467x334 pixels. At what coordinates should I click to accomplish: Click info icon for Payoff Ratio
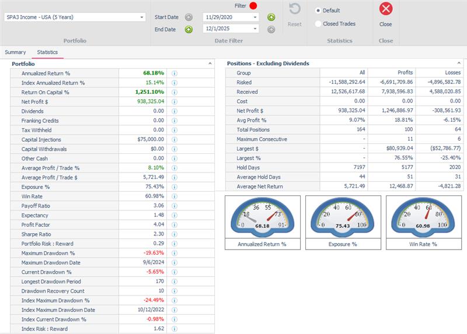[175, 206]
